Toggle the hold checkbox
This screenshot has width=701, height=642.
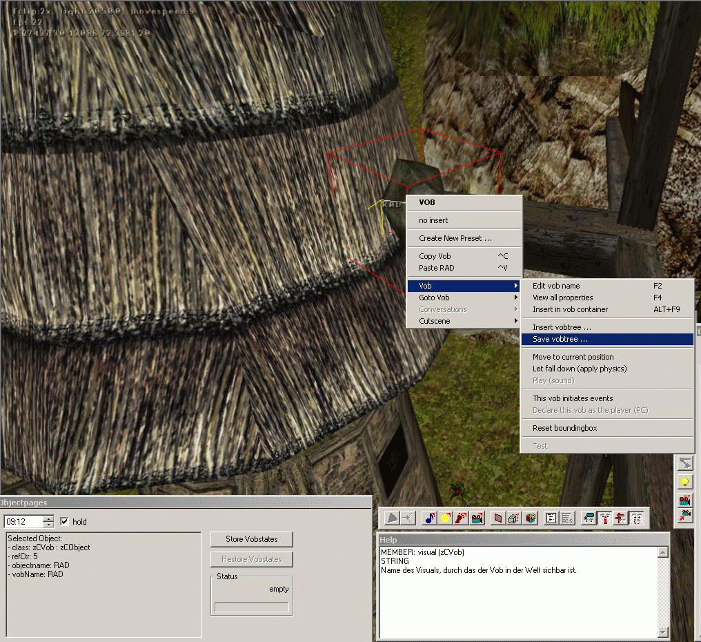click(64, 521)
